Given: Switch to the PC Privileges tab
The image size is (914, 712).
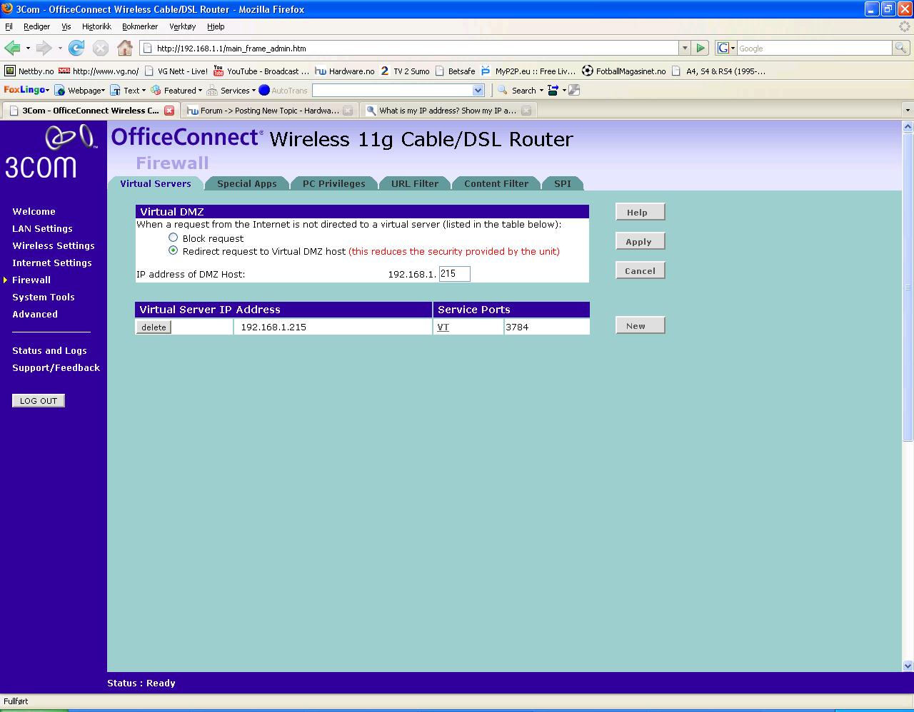Looking at the screenshot, I should [x=333, y=183].
